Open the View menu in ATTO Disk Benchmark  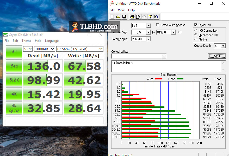(121, 10)
